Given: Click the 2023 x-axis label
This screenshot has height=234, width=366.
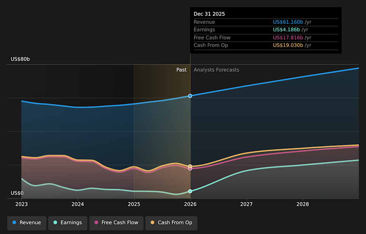Looking at the screenshot, I should tap(22, 204).
